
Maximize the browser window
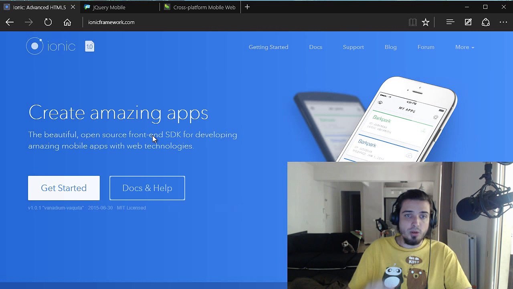pyautogui.click(x=485, y=7)
